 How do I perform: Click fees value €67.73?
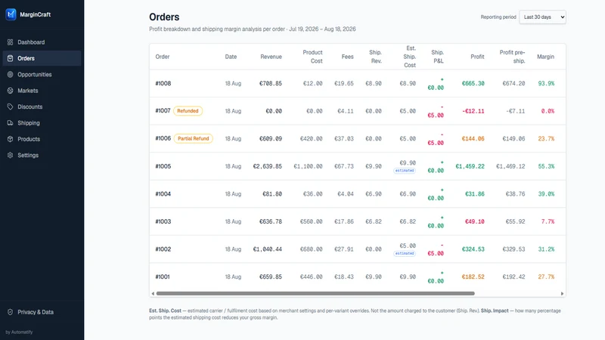[x=344, y=166]
